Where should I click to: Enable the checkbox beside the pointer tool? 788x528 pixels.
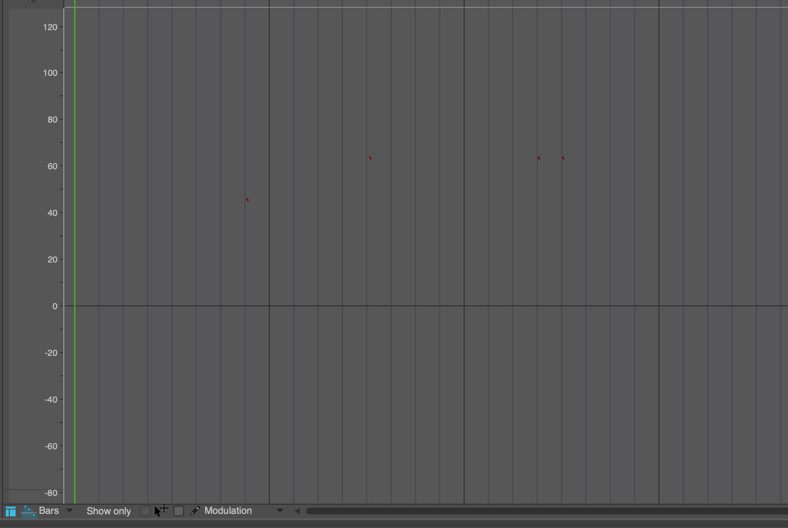point(145,511)
